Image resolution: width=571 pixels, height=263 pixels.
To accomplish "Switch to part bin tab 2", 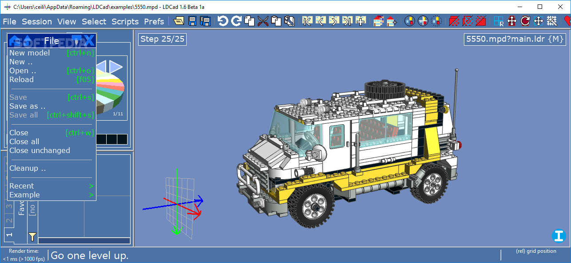I will (9, 220).
